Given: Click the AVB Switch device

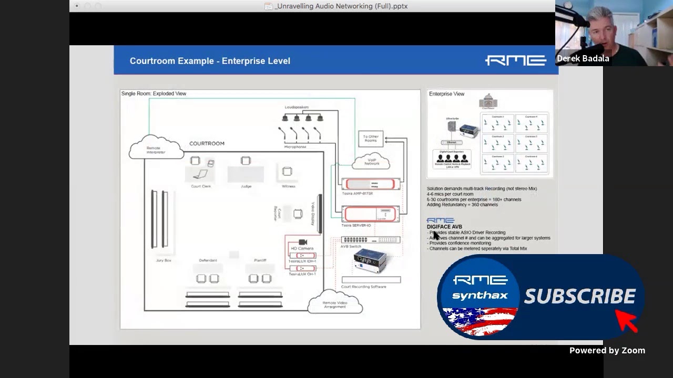Looking at the screenshot, I should click(371, 240).
